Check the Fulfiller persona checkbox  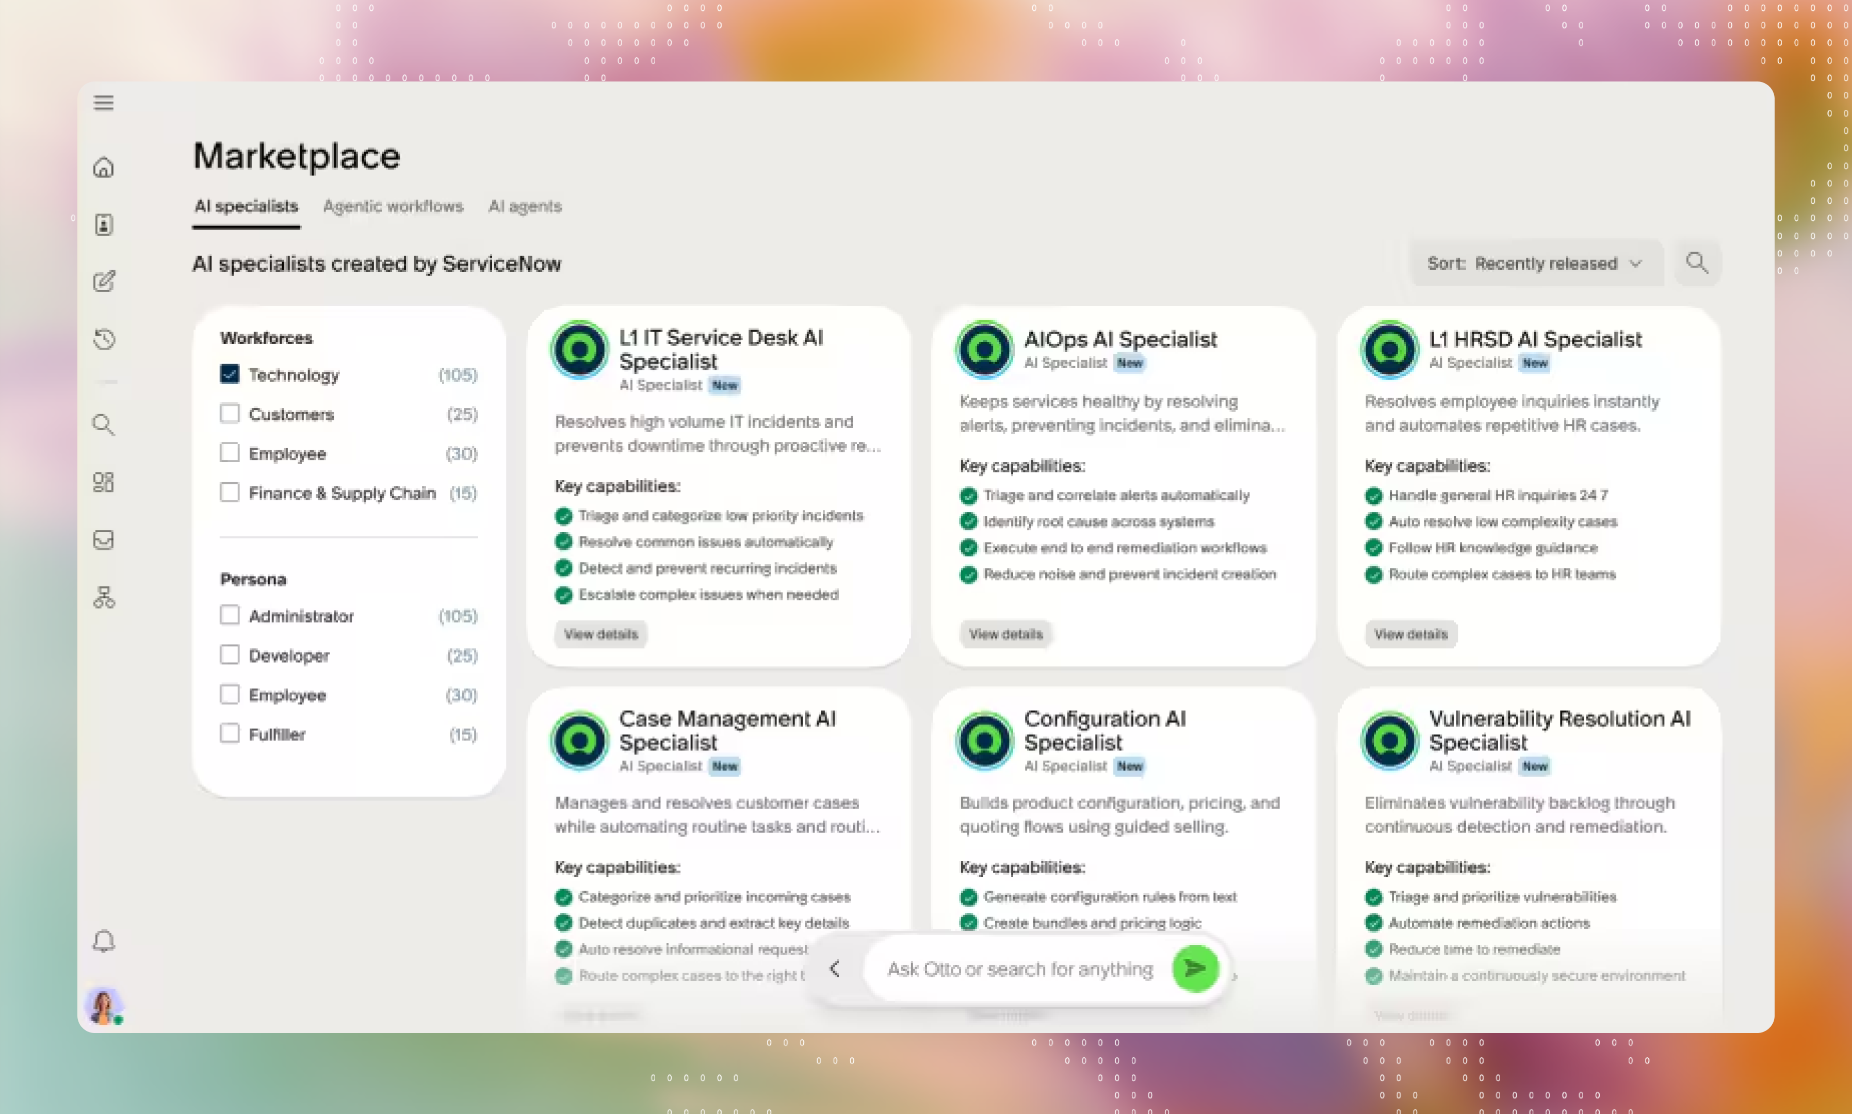230,733
